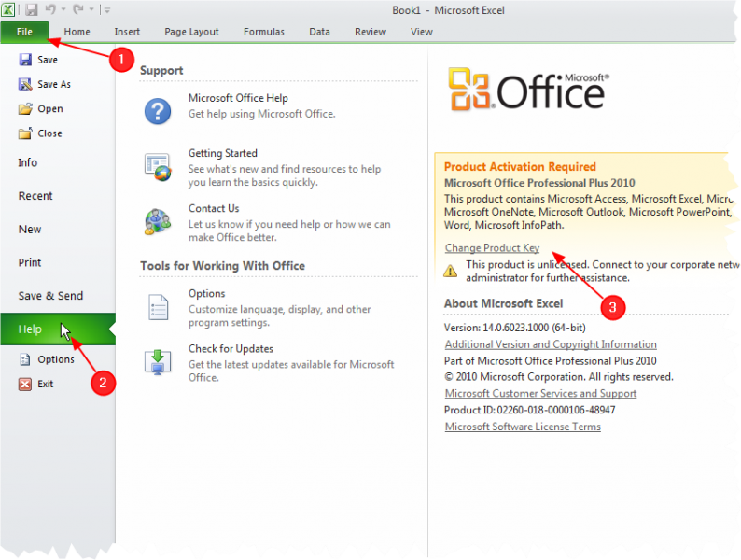Click the Options icon in left sidebar
The width and height of the screenshot is (741, 560).
pos(25,359)
